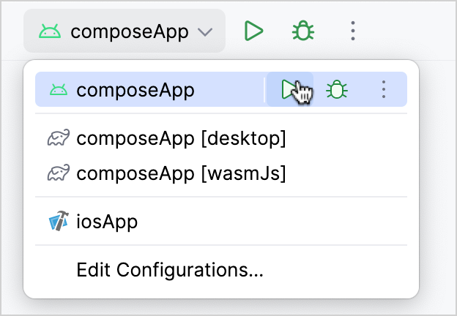Open Edit Configurations...

coord(170,270)
